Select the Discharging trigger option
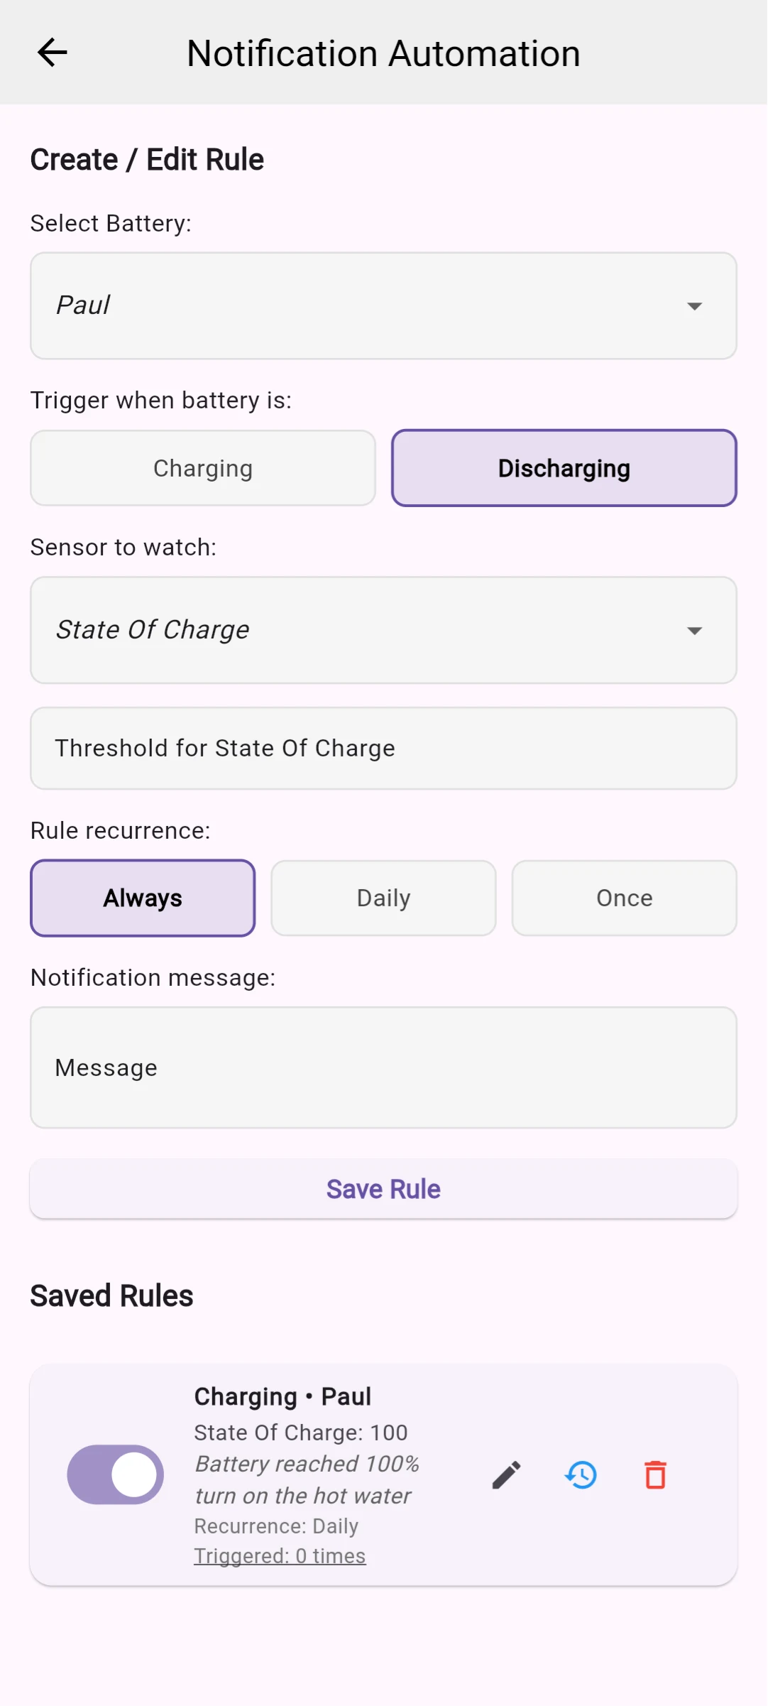The image size is (768, 1706). click(564, 468)
